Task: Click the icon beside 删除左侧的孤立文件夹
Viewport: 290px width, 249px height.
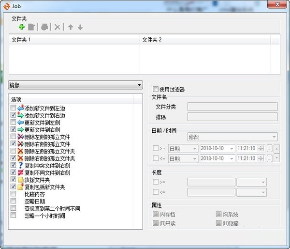Action: click(x=20, y=151)
